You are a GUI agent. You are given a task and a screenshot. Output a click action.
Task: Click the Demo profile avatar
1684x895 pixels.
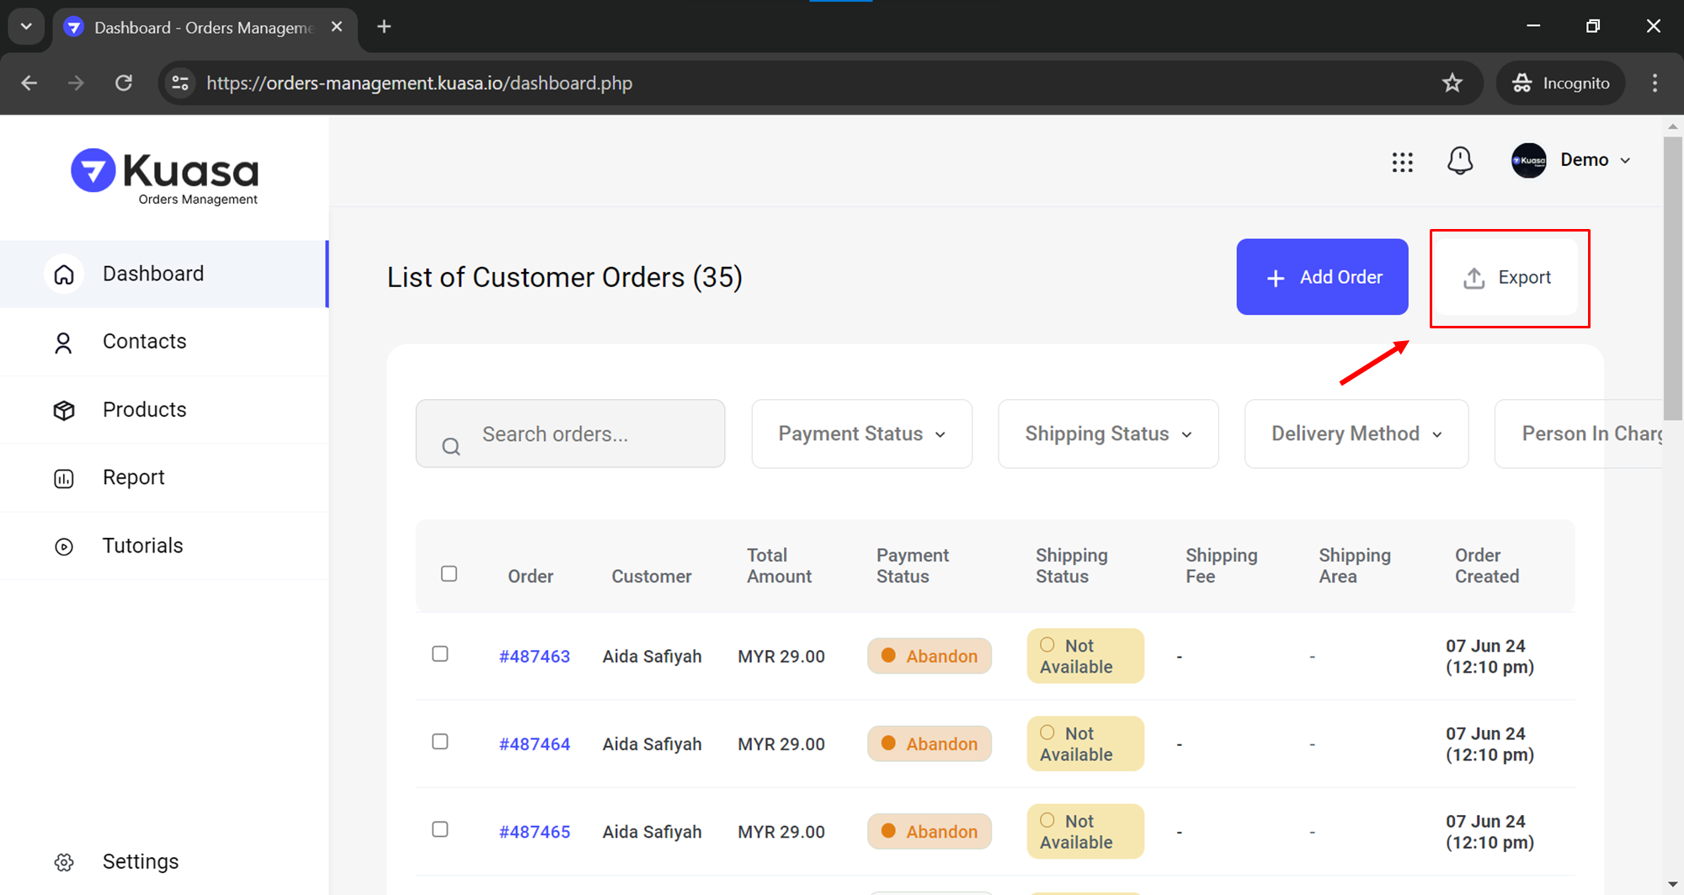pyautogui.click(x=1528, y=160)
